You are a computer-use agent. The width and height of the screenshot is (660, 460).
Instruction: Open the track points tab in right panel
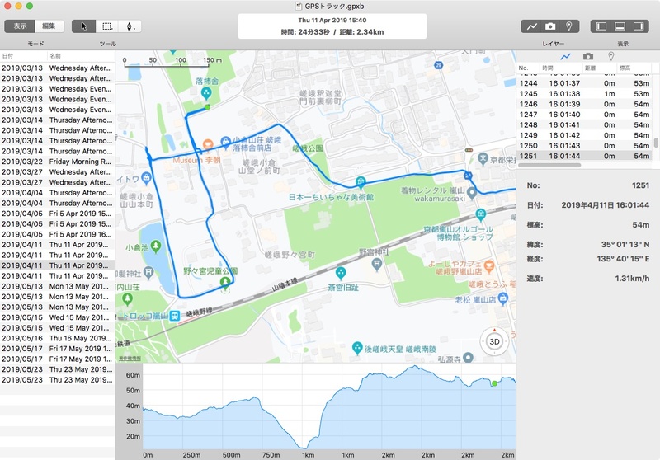click(565, 56)
